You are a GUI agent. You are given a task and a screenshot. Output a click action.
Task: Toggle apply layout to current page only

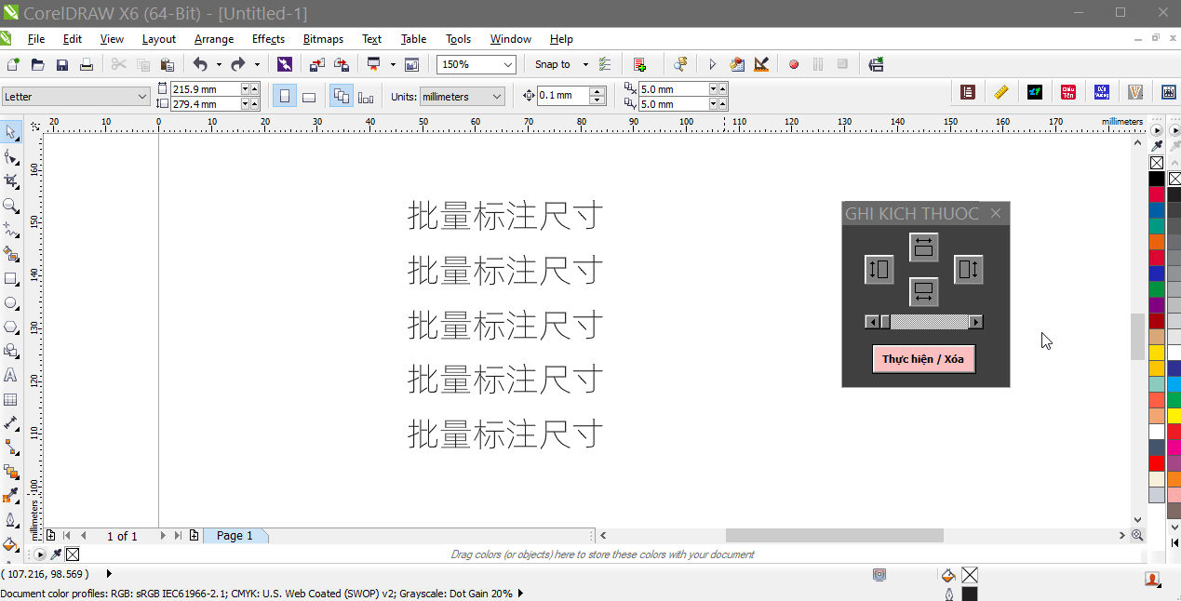point(366,96)
